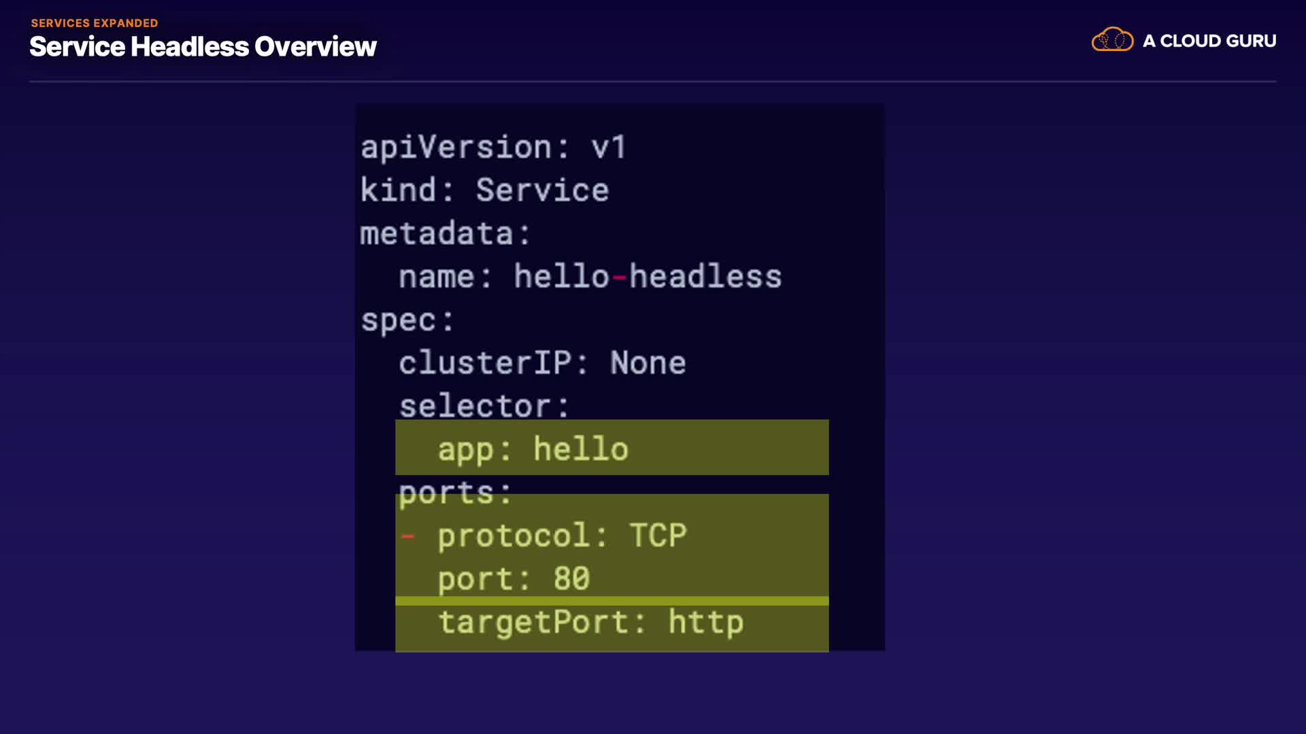Click the A CLOUD GURU brand text

(x=1209, y=41)
